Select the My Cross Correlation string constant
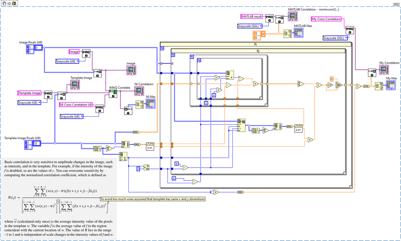The width and height of the screenshot is (401, 241). tap(326, 19)
